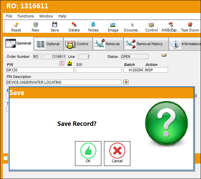Click the "Order Number:" label

pos(18,57)
